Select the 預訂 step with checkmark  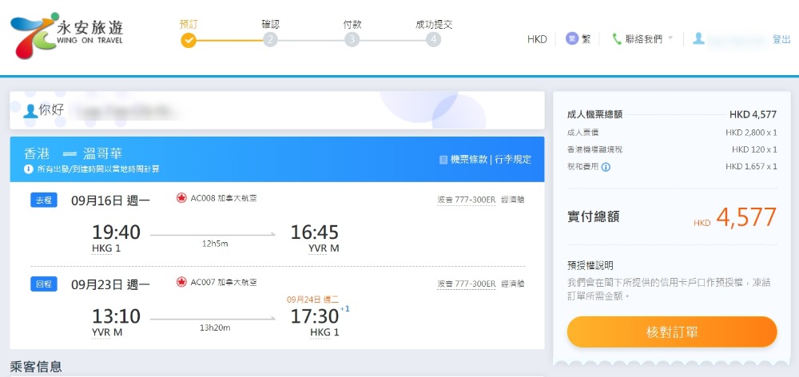pos(189,39)
